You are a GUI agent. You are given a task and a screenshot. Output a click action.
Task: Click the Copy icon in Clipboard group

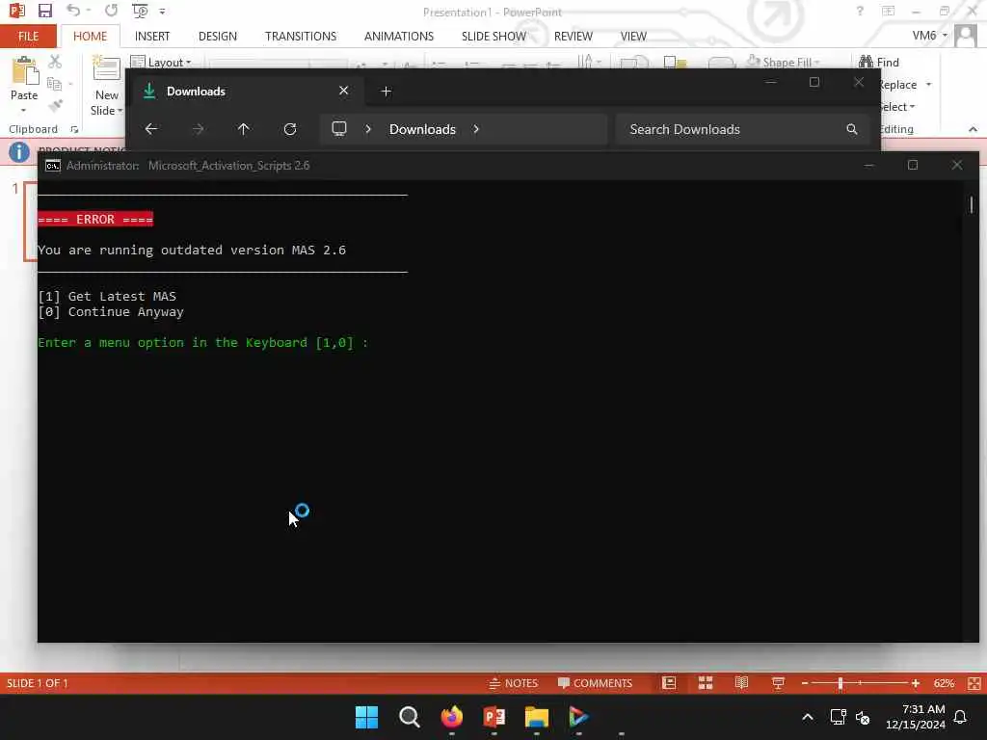pyautogui.click(x=55, y=84)
